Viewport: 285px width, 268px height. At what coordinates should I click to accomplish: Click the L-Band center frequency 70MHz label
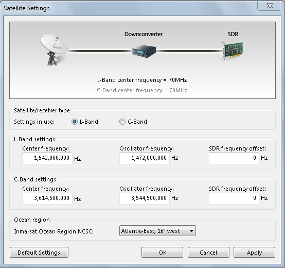142,80
